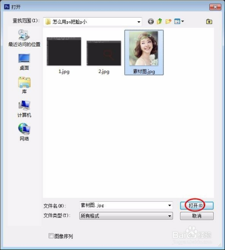Expand the 查找范围 folder dropdown

(x=139, y=22)
